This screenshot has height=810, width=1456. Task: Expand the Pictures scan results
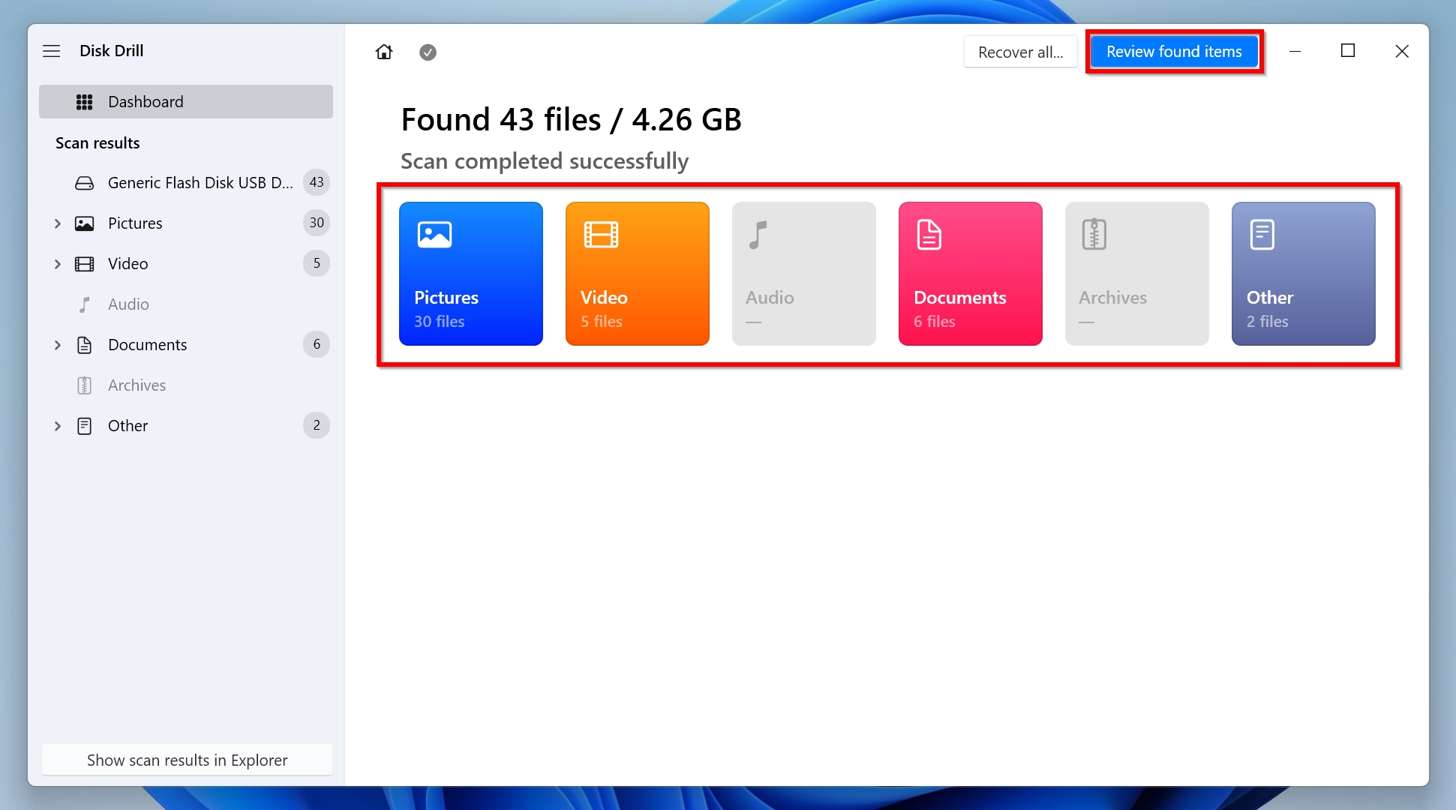[58, 223]
